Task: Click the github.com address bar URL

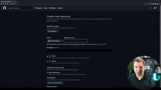Action: tap(14, 4)
